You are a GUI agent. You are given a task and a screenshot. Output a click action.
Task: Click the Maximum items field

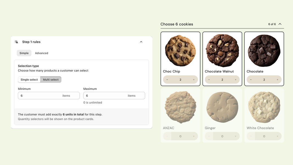coord(114,96)
